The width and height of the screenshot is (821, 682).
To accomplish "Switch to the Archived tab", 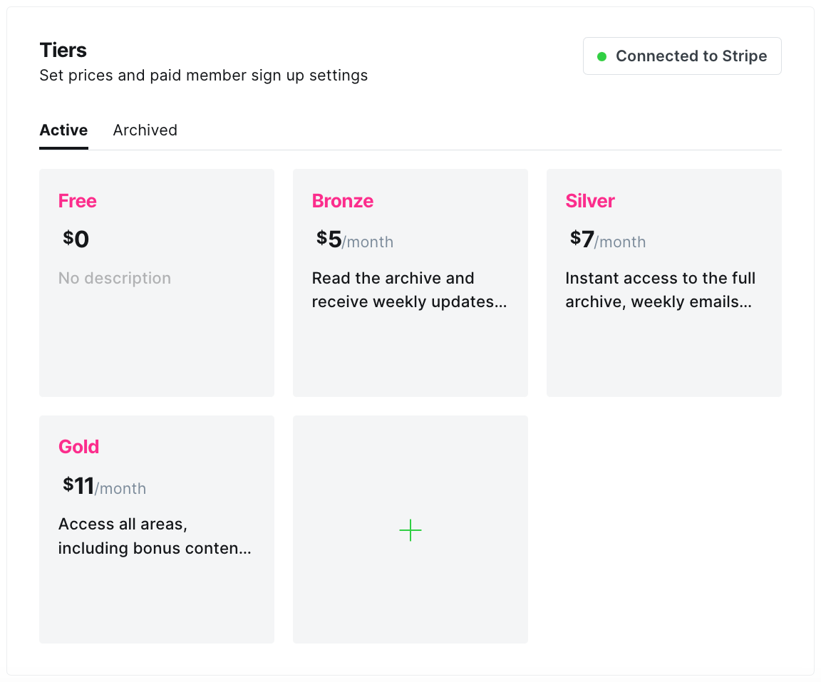I will coord(145,130).
